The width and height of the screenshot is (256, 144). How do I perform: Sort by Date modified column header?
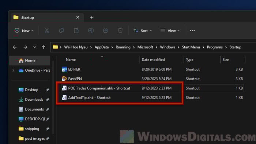(x=153, y=60)
